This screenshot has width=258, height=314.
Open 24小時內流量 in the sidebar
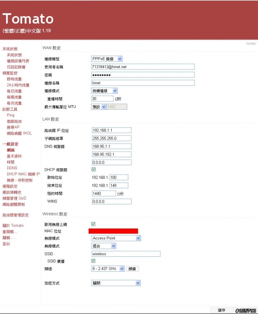tap(18, 85)
